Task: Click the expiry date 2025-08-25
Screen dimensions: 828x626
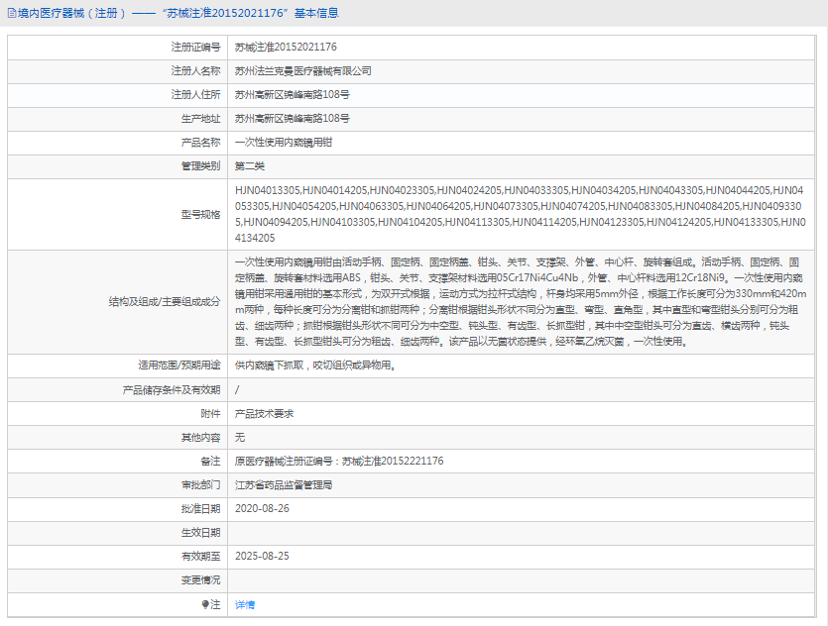Action: tap(262, 556)
